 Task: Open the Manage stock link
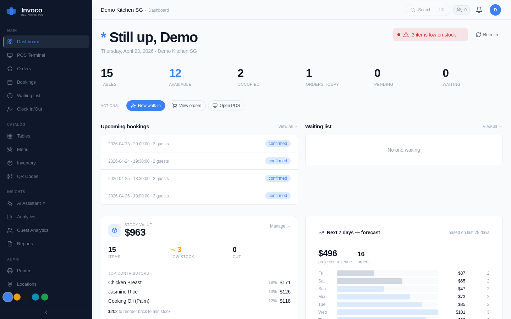tap(280, 226)
